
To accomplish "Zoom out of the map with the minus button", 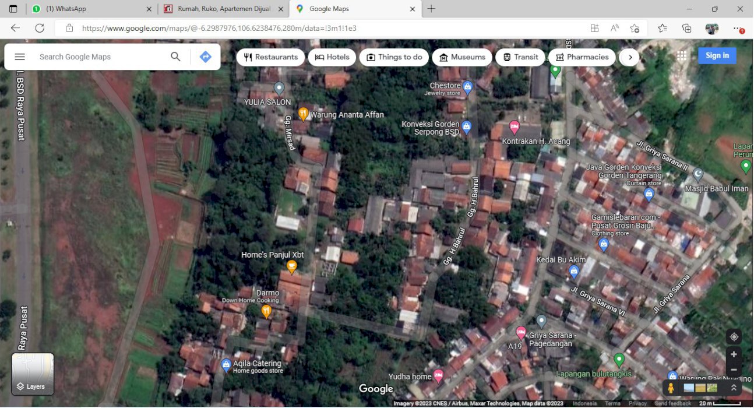I will [734, 370].
